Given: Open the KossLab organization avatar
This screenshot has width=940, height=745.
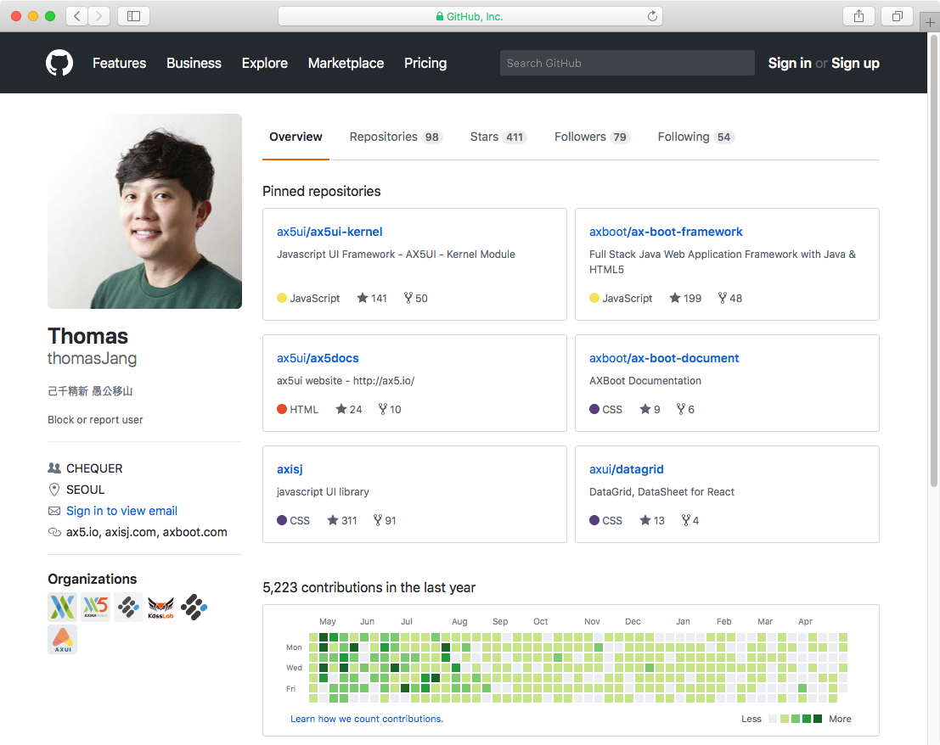Looking at the screenshot, I should [x=160, y=608].
